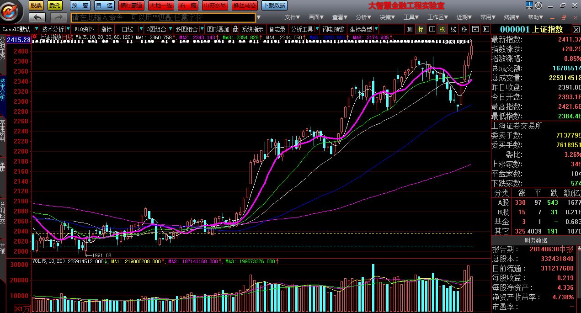Click the back arrow navigation button
Viewport: 581px width, 313px height.
tap(37, 17)
